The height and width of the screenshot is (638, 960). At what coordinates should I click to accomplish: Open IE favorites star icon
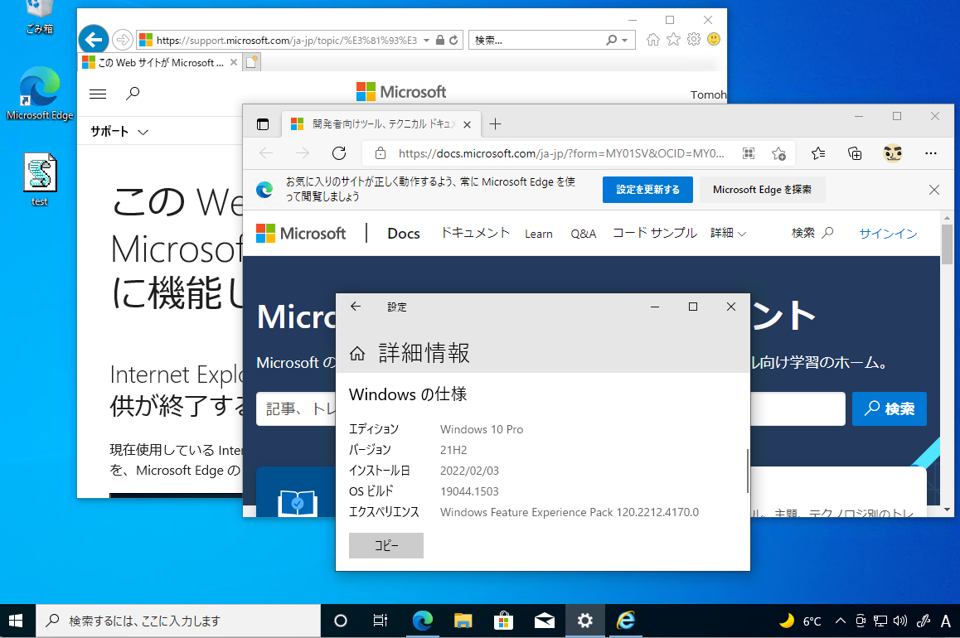pyautogui.click(x=673, y=40)
